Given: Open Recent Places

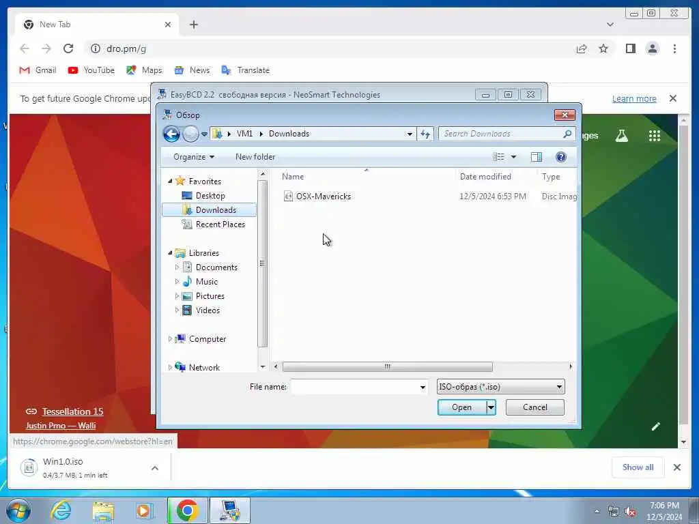Looking at the screenshot, I should (x=220, y=224).
